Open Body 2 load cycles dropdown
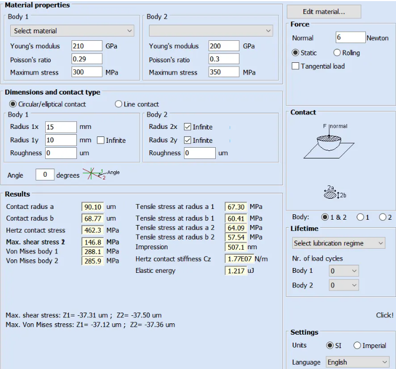The width and height of the screenshot is (396, 369). pos(344,285)
